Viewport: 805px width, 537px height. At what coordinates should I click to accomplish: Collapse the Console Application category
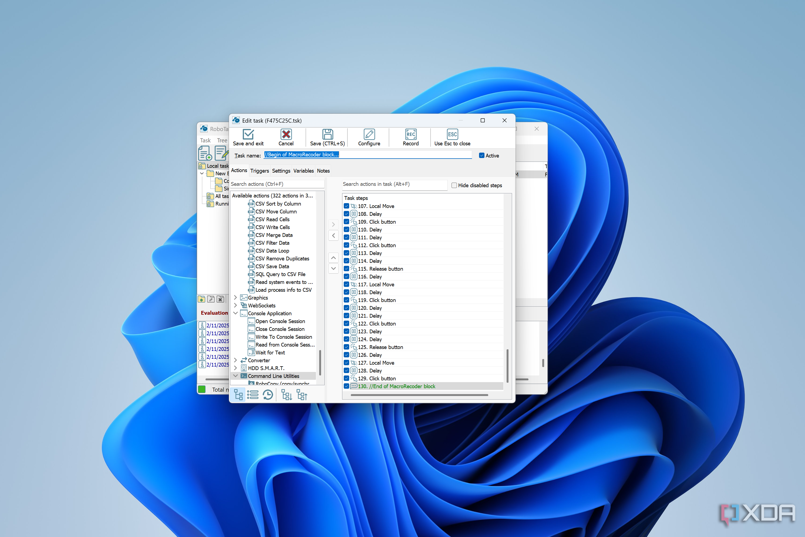[x=235, y=313]
